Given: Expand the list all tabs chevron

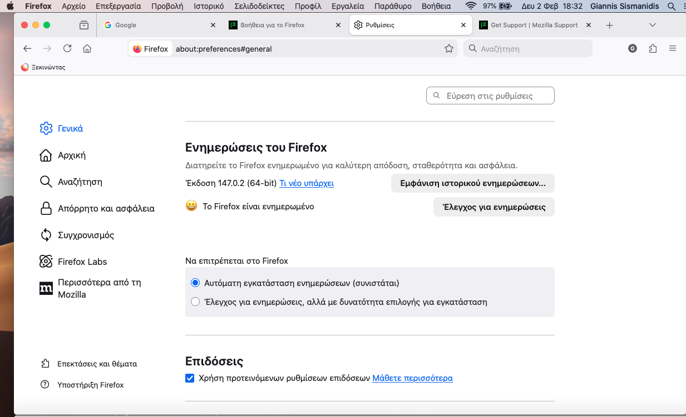Looking at the screenshot, I should 653,25.
